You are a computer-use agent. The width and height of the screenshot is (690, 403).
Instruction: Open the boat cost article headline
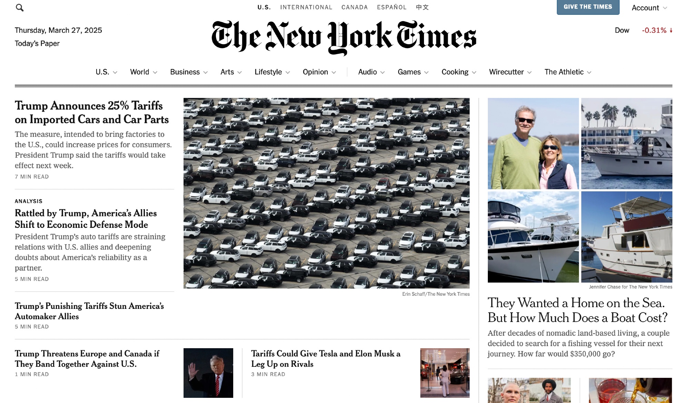click(578, 310)
